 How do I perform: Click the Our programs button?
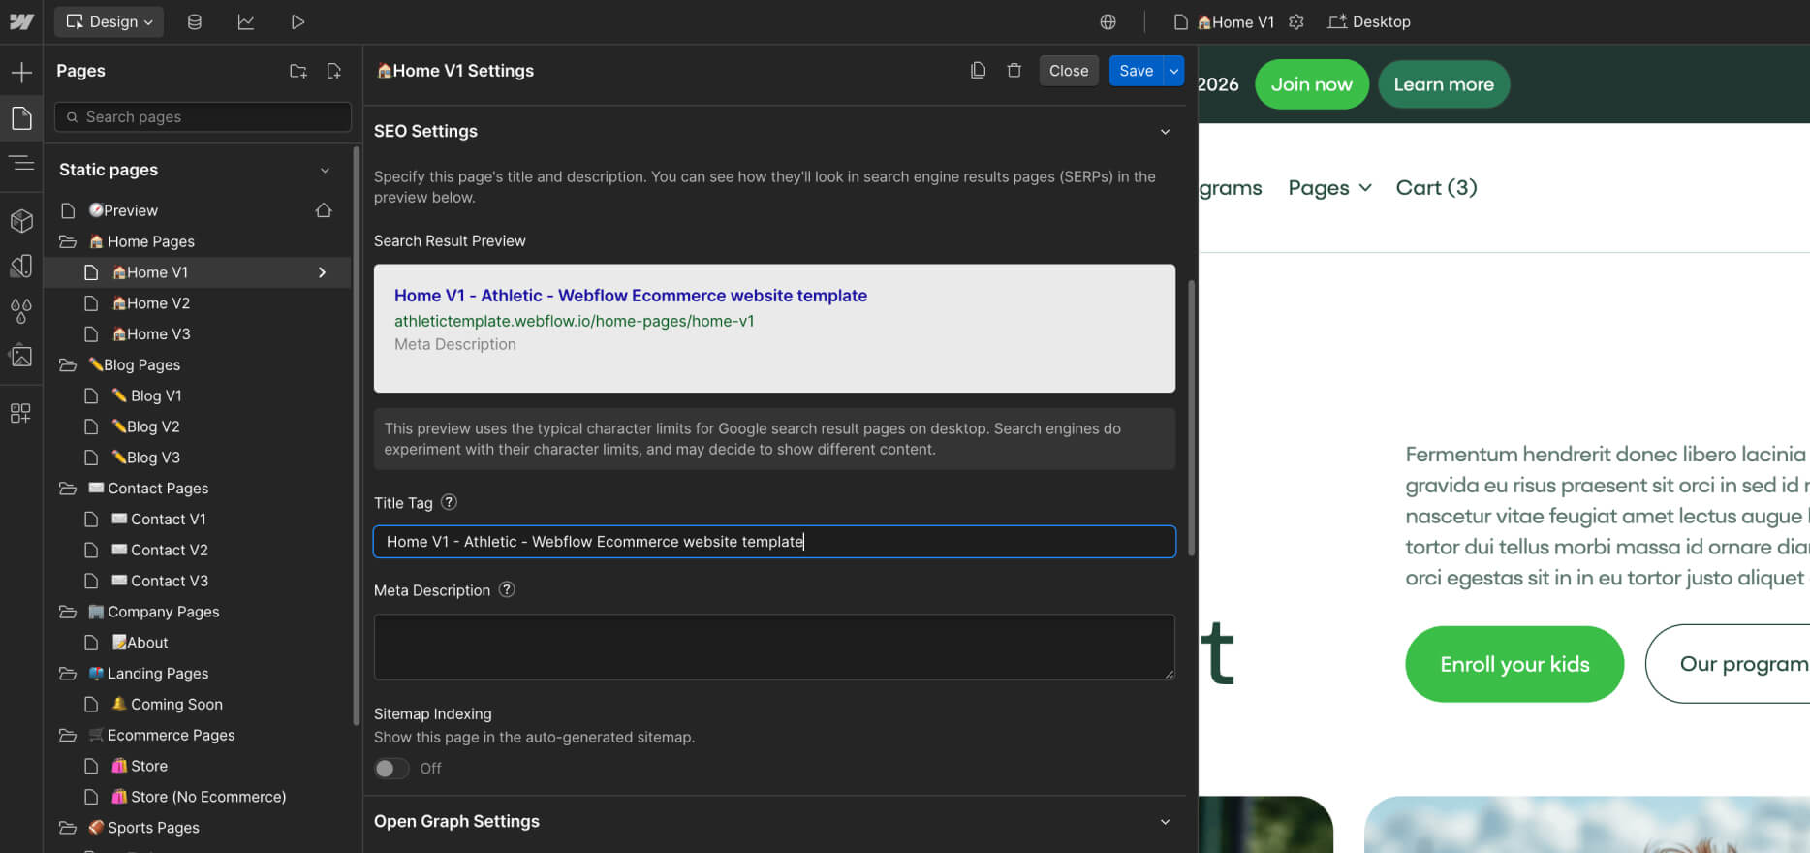pyautogui.click(x=1729, y=664)
